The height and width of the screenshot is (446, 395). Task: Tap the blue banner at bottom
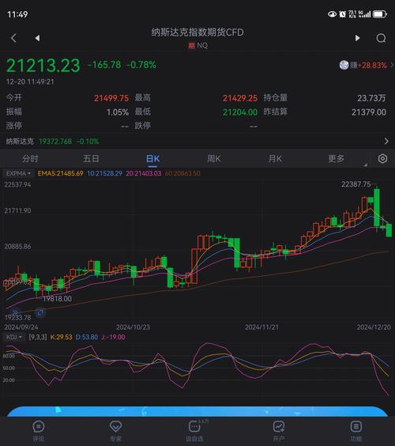click(197, 411)
